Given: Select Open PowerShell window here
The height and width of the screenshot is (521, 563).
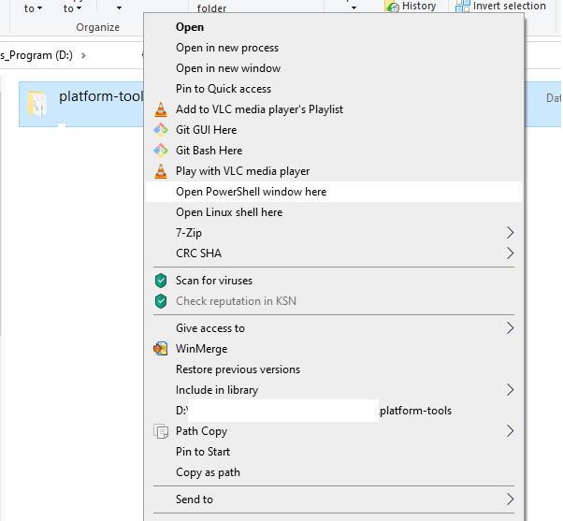Looking at the screenshot, I should (x=334, y=192).
